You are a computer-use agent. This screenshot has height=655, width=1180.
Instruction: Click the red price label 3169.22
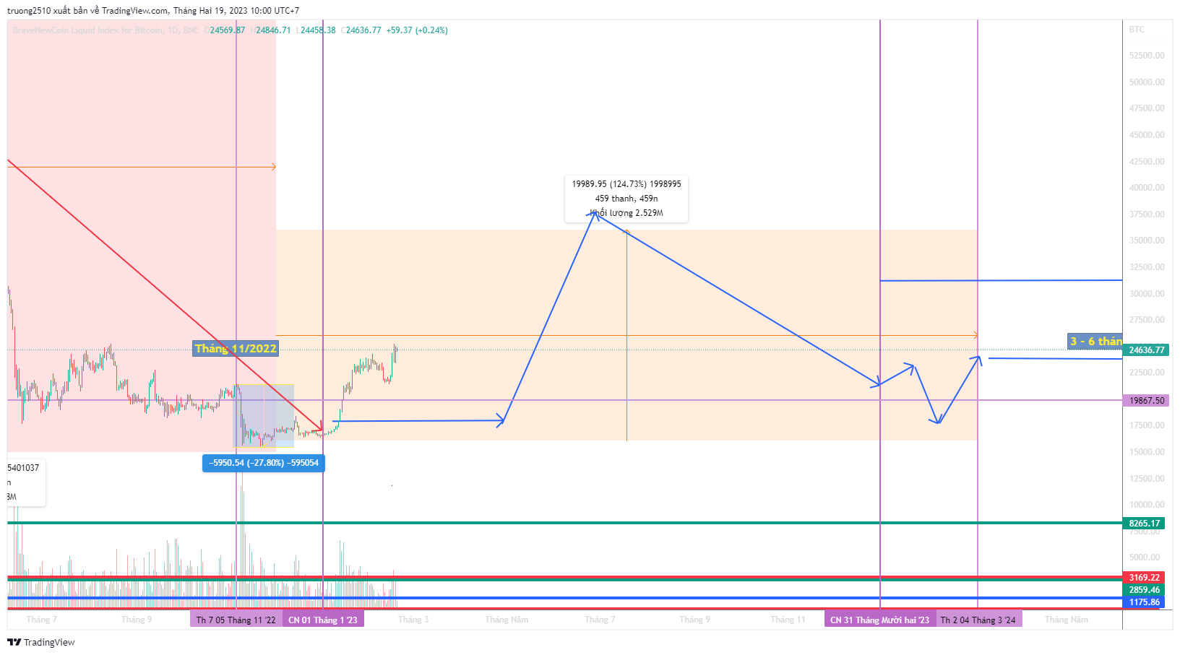[x=1145, y=578]
